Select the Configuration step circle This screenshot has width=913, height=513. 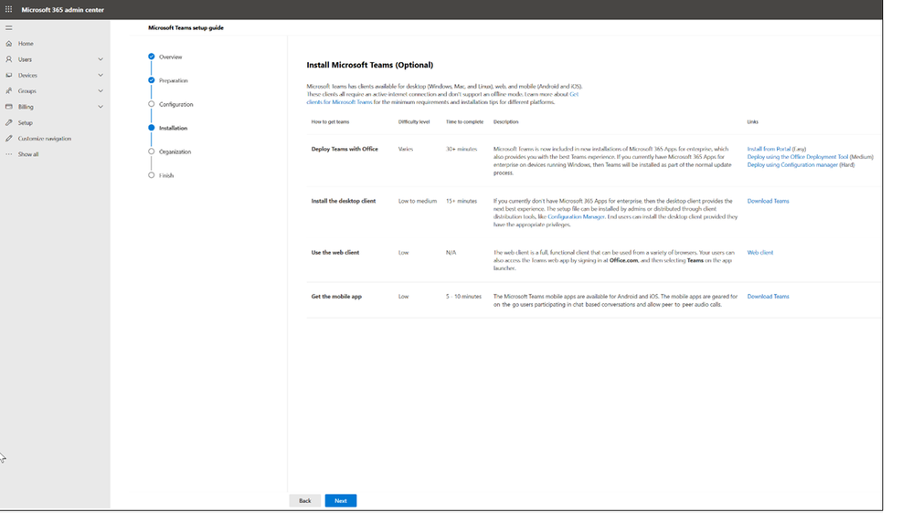point(152,104)
